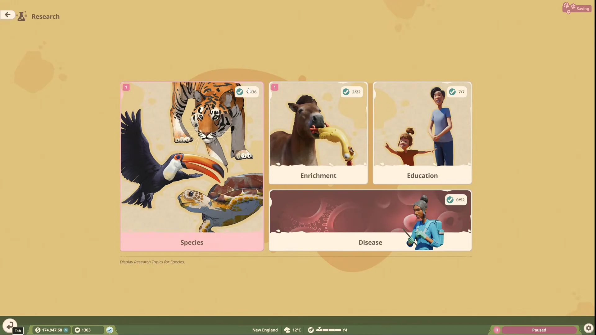Click Disease 0/52 progress checkmark
596x335 pixels.
coord(450,200)
